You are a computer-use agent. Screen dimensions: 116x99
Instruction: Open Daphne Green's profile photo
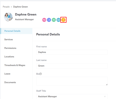pyautogui.click(x=8, y=17)
